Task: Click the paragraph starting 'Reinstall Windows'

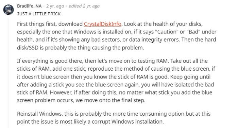Action: tap(114, 118)
